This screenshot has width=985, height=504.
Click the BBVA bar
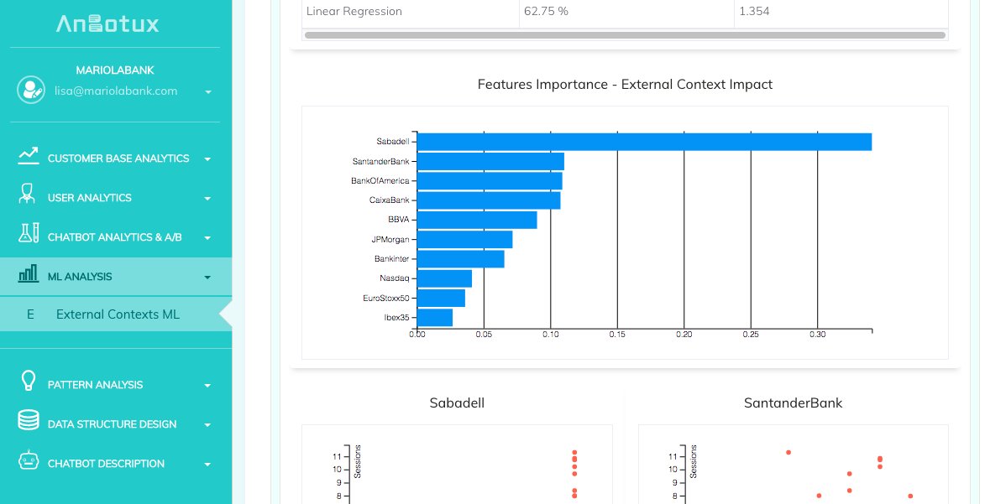(x=477, y=220)
